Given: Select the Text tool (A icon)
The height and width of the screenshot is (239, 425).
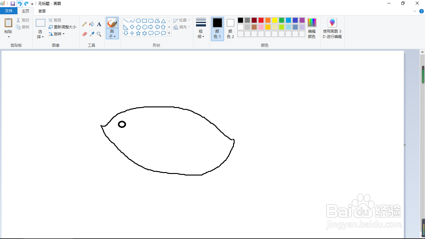Looking at the screenshot, I should (x=99, y=24).
